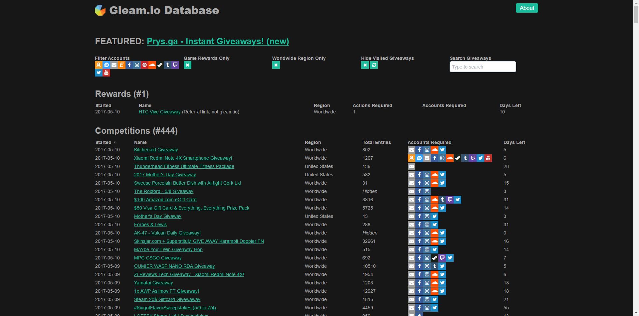639x316 pixels.
Task: Filter accounts by Facebook icon
Action: click(x=129, y=65)
